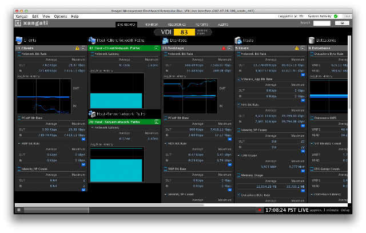366x233 pixels.
Task: Click the Hosts server icon
Action: [x=238, y=40]
